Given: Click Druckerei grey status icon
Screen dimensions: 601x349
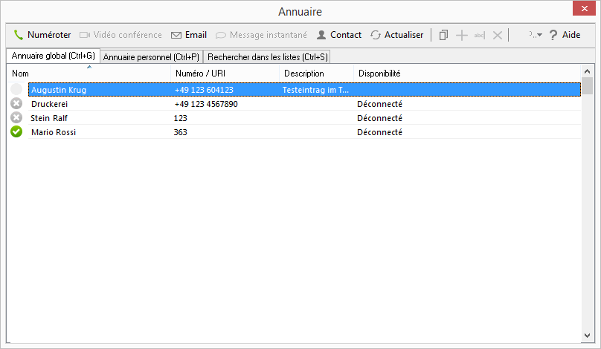Looking at the screenshot, I should coord(16,103).
